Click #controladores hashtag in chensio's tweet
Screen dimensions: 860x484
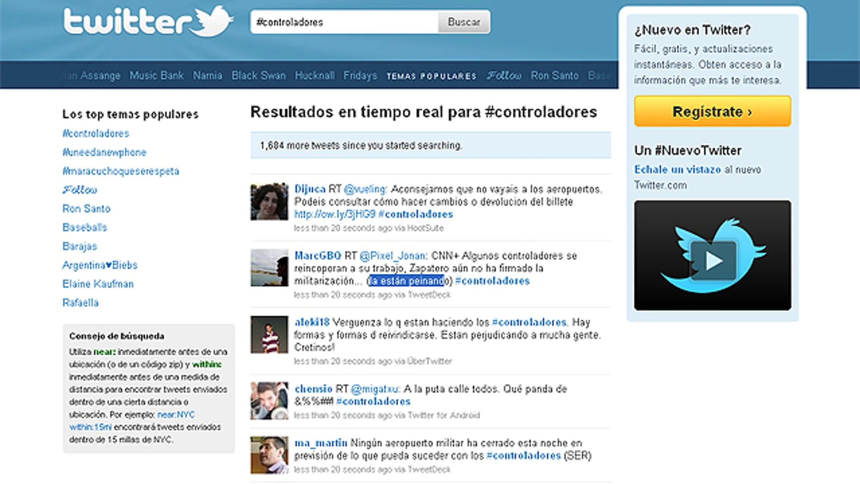point(373,402)
